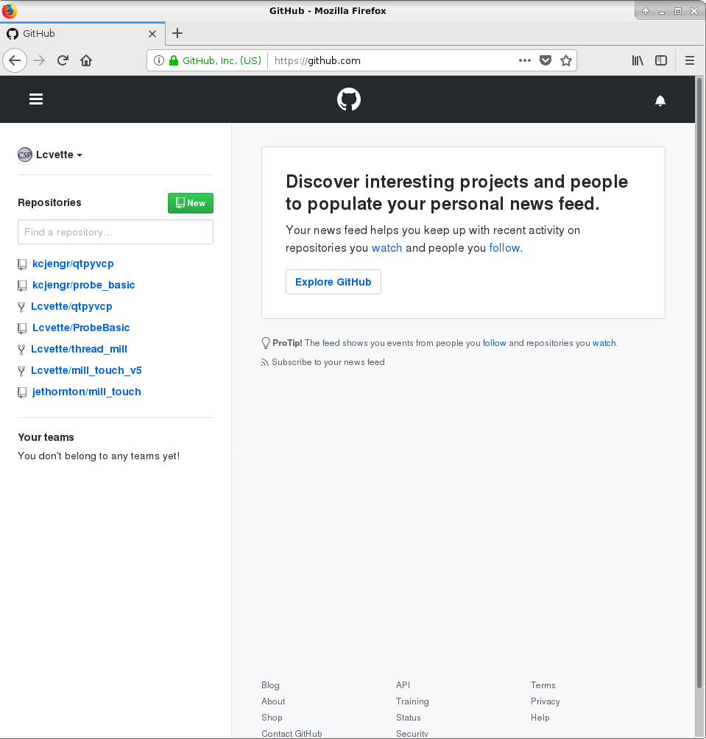Image resolution: width=706 pixels, height=739 pixels.
Task: Focus the Find a repository field
Action: pyautogui.click(x=116, y=232)
